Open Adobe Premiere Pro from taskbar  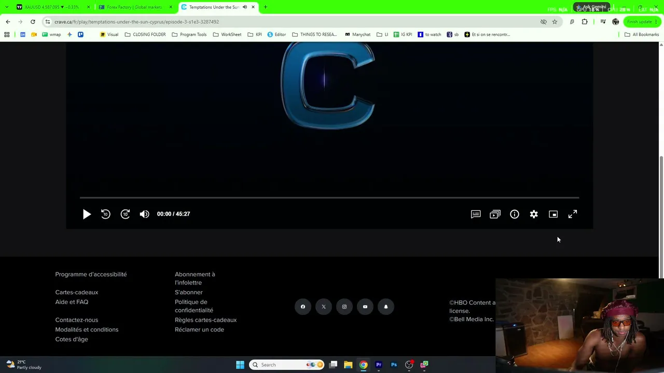pos(379,365)
